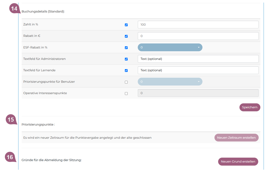266x172 pixels.
Task: Click the Operative Interessenspunkte value field
Action: pos(198,93)
